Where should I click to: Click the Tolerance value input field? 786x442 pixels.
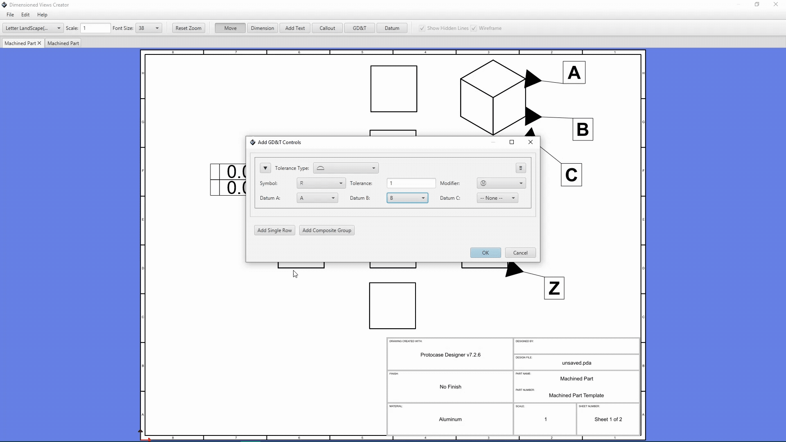coord(411,183)
